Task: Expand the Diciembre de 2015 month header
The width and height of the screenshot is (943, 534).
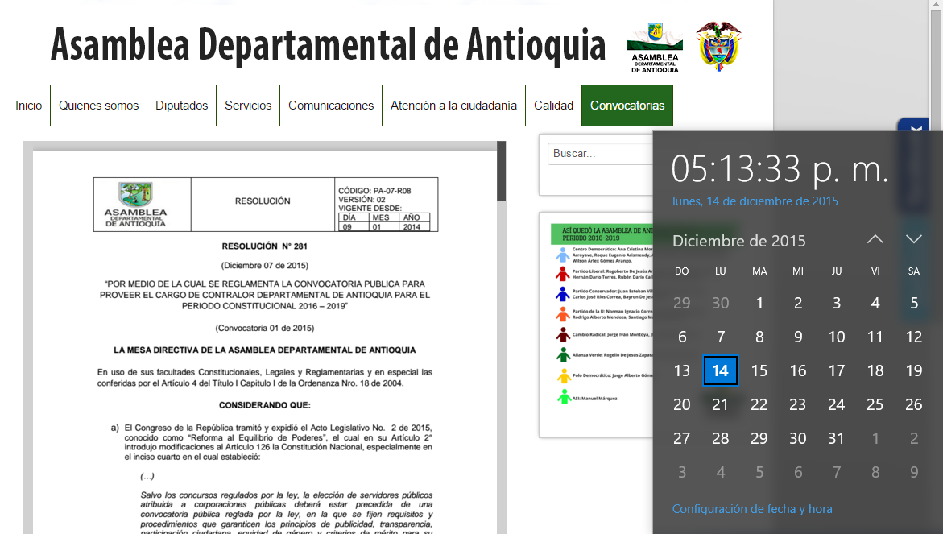Action: click(x=738, y=241)
